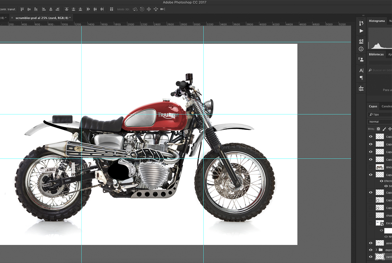Click the 'Modo 3D:' label
Image resolution: width=392 pixels, height=263 pixels.
click(x=123, y=9)
